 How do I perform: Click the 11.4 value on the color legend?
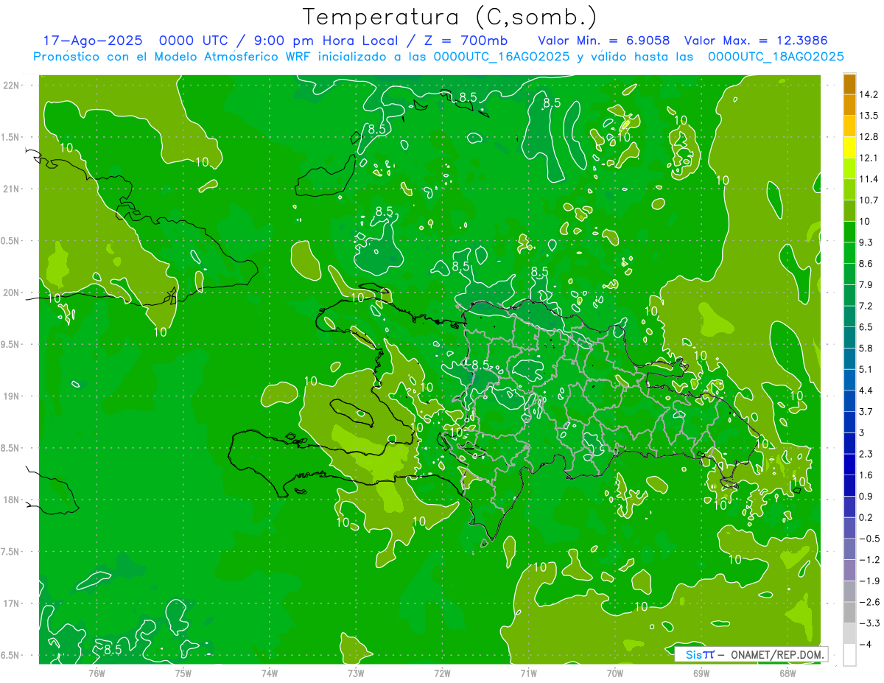click(869, 179)
